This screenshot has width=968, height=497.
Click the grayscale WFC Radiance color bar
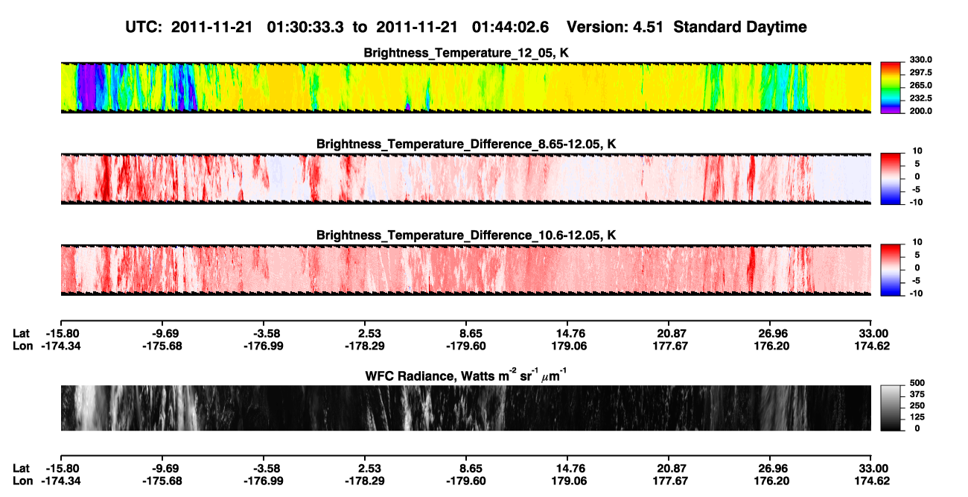click(891, 408)
